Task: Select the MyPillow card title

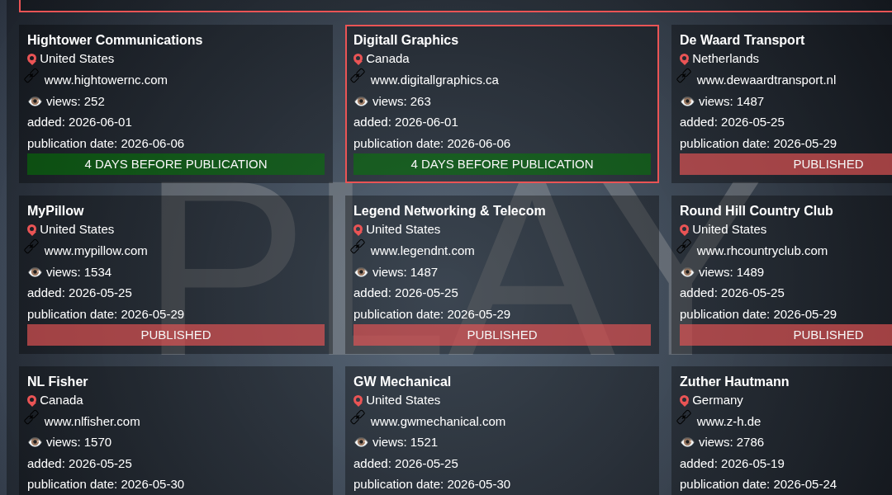Action: click(56, 211)
